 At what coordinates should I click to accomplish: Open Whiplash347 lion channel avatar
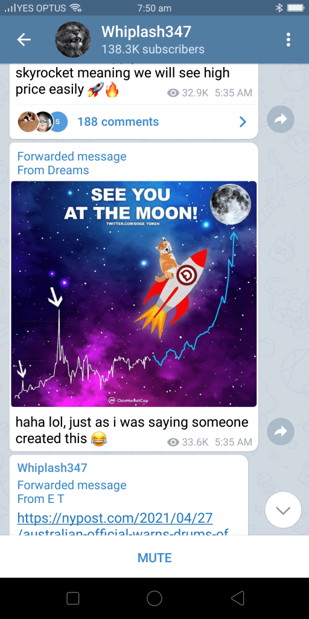point(72,39)
